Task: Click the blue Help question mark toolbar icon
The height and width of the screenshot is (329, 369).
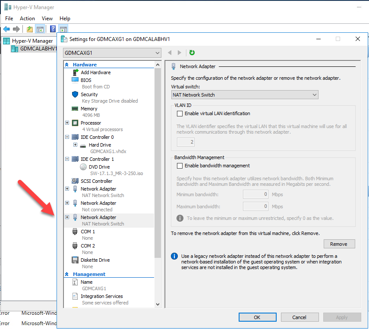Action: click(53, 29)
